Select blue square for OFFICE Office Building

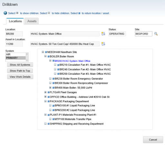click(49, 97)
